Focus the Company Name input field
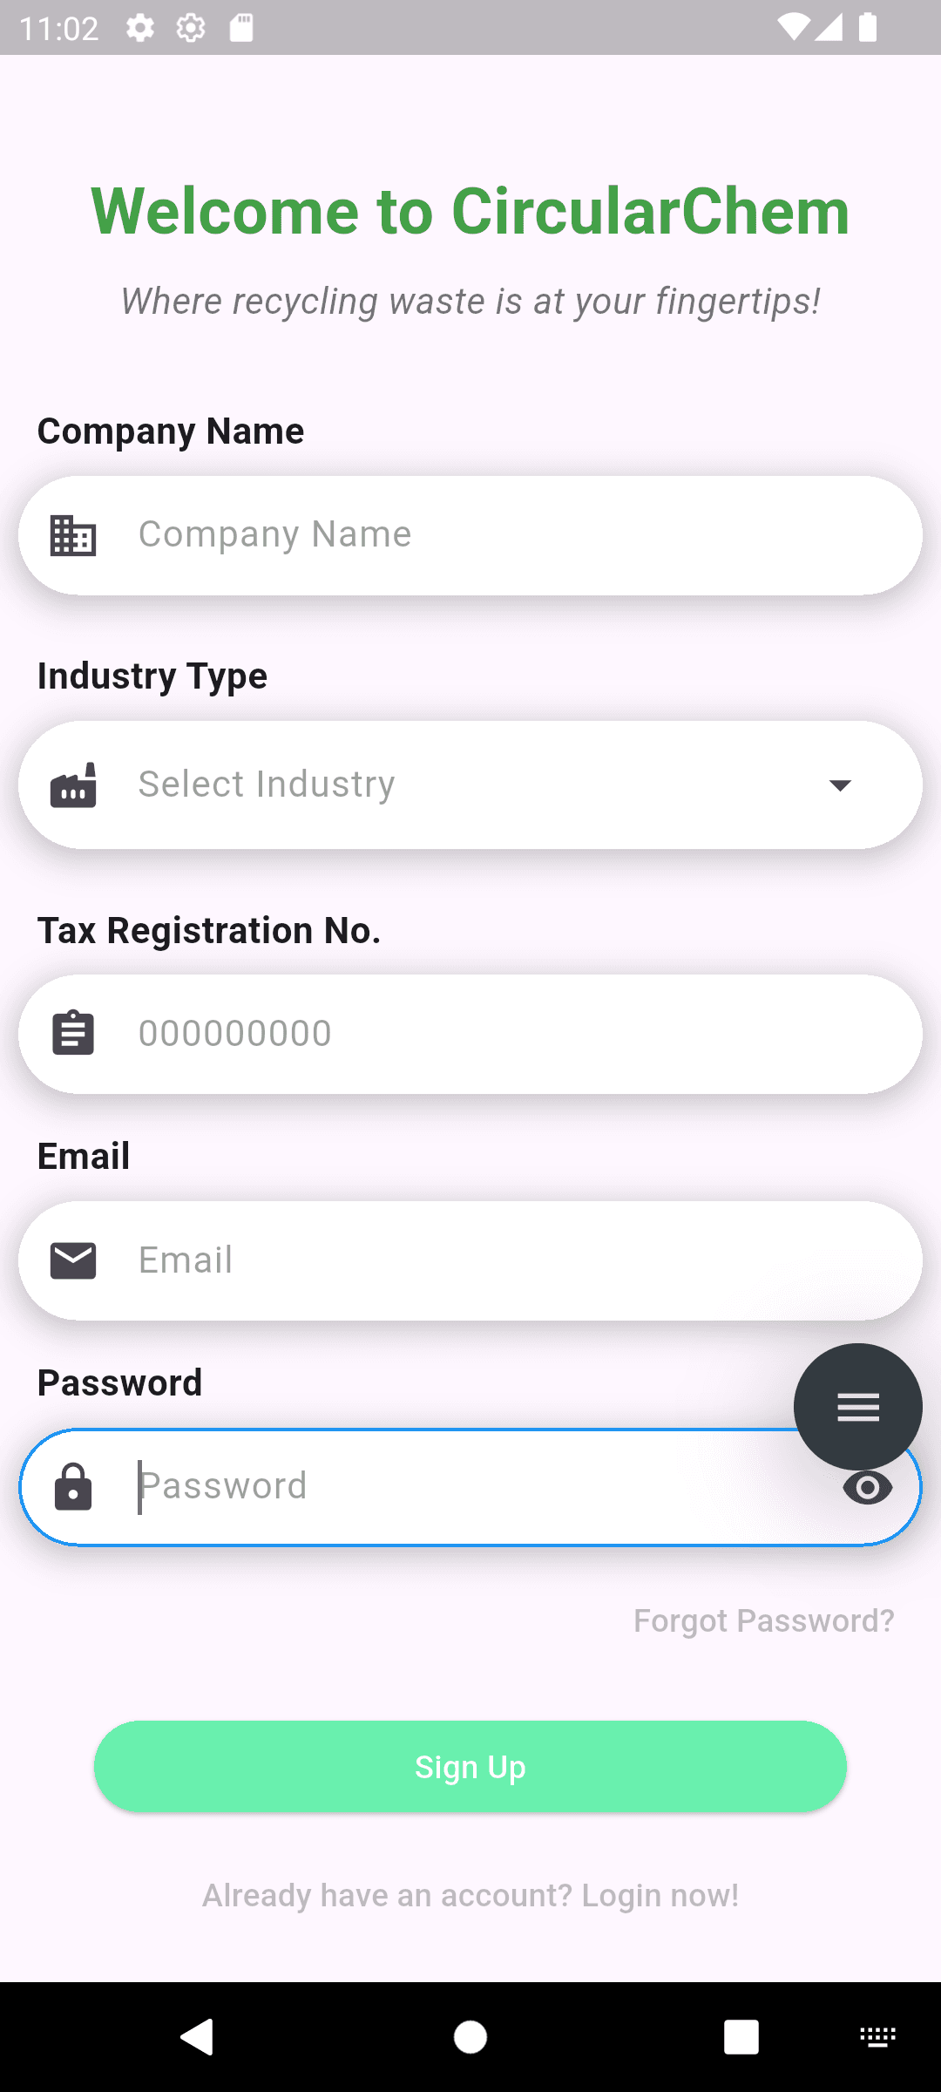Viewport: 941px width, 2092px height. click(505, 535)
